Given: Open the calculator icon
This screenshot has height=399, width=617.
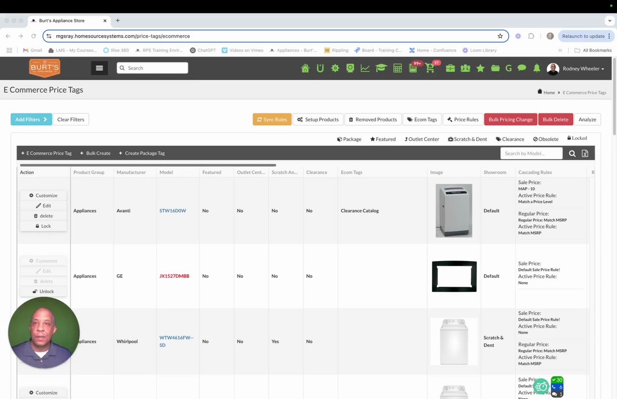Looking at the screenshot, I should pos(397,69).
